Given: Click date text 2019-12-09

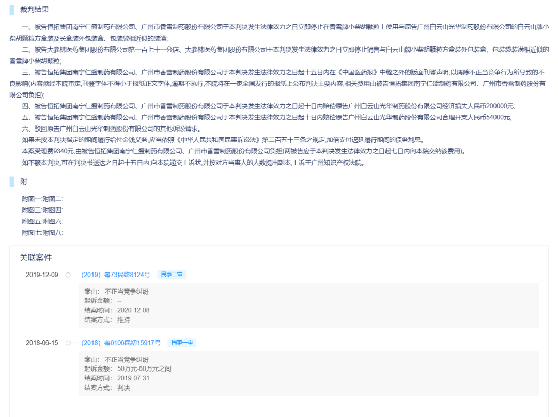Looking at the screenshot, I should tap(42, 275).
